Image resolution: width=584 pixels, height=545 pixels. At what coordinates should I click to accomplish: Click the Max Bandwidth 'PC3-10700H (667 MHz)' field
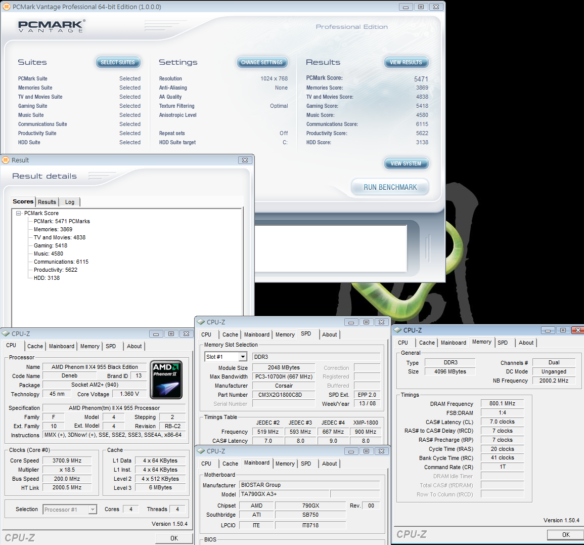coord(284,376)
